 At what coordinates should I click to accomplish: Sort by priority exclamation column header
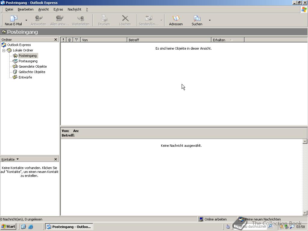coord(63,40)
